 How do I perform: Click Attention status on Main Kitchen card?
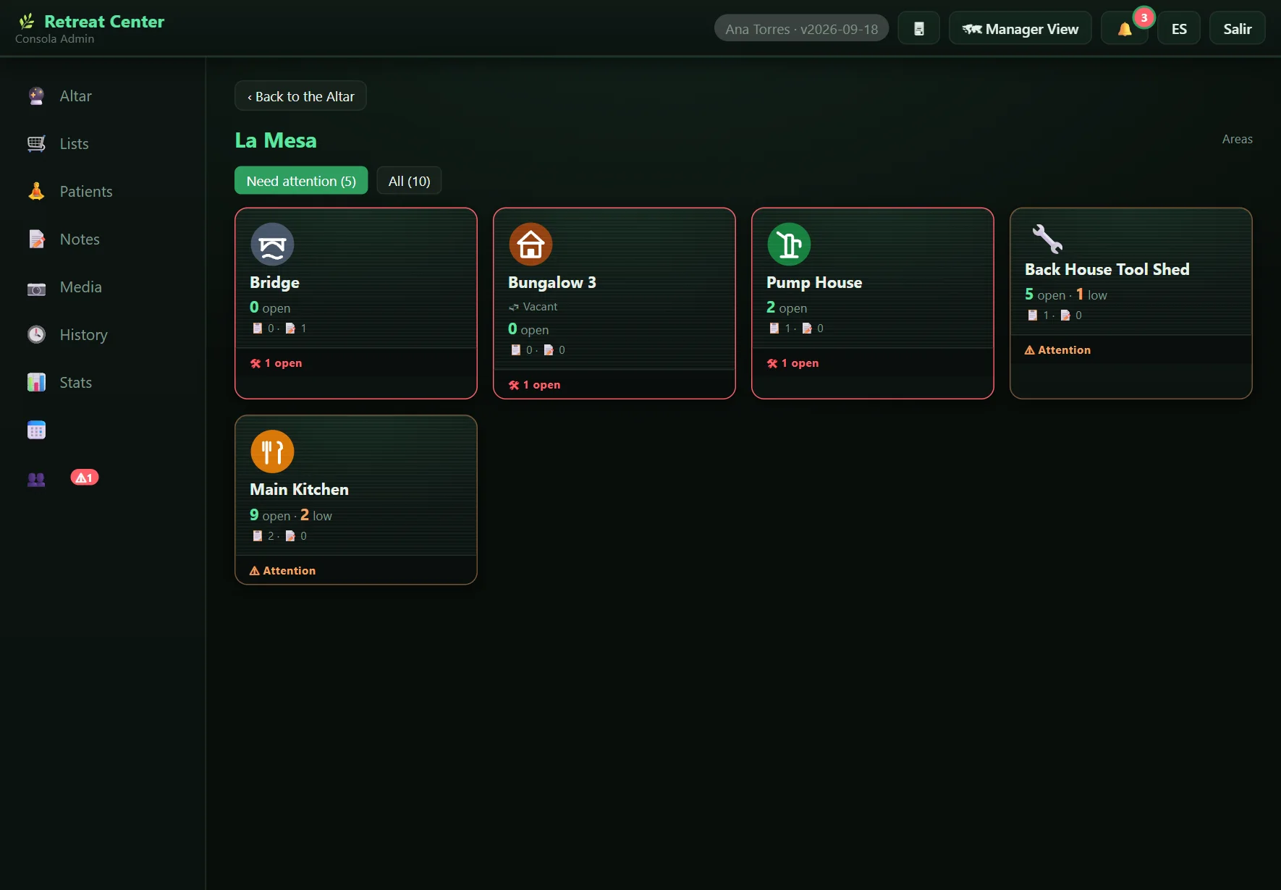pyautogui.click(x=282, y=571)
